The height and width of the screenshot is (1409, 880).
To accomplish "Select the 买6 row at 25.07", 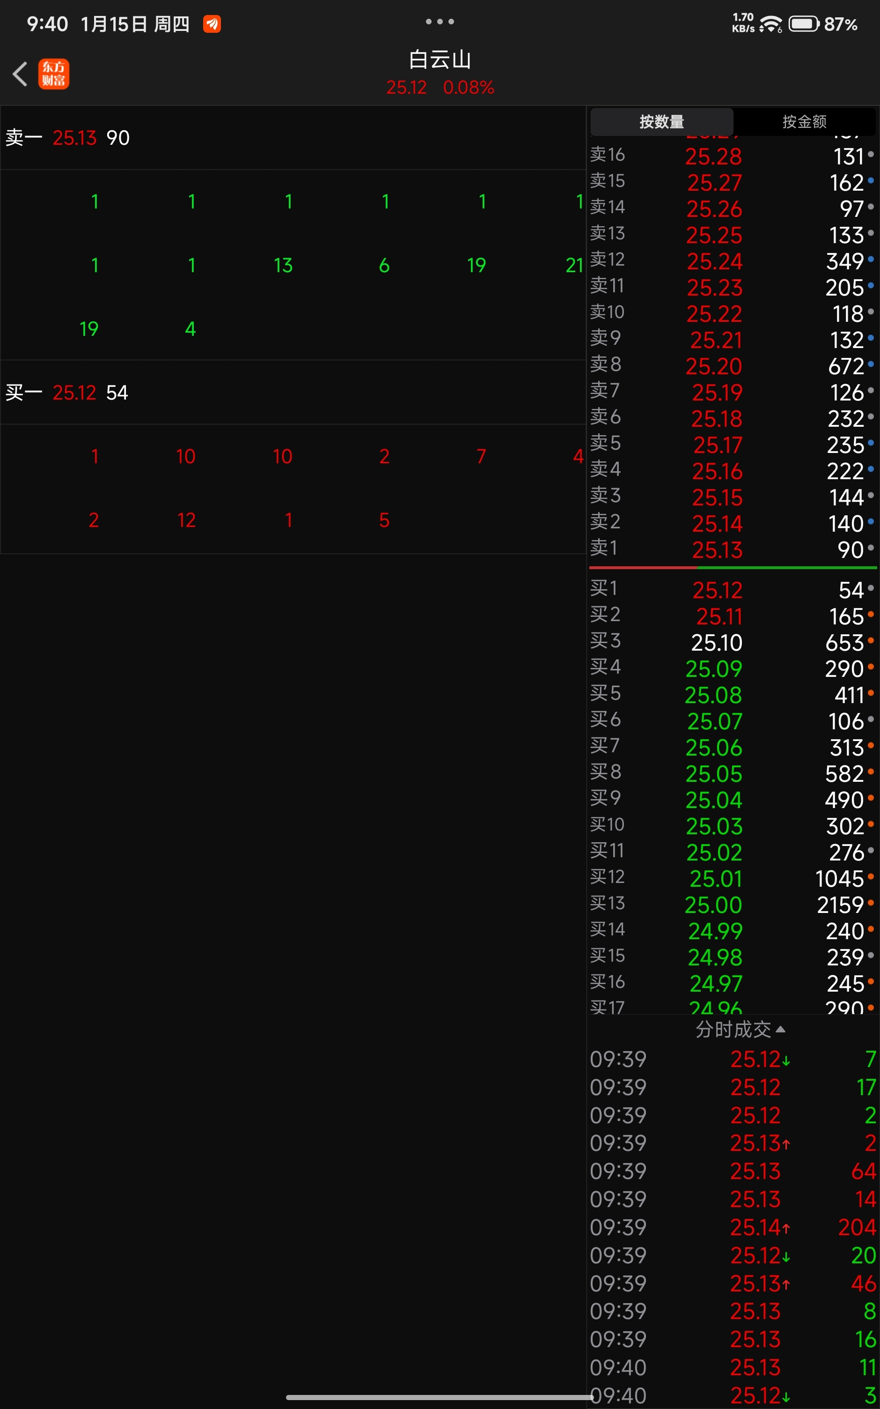I will pos(733,721).
